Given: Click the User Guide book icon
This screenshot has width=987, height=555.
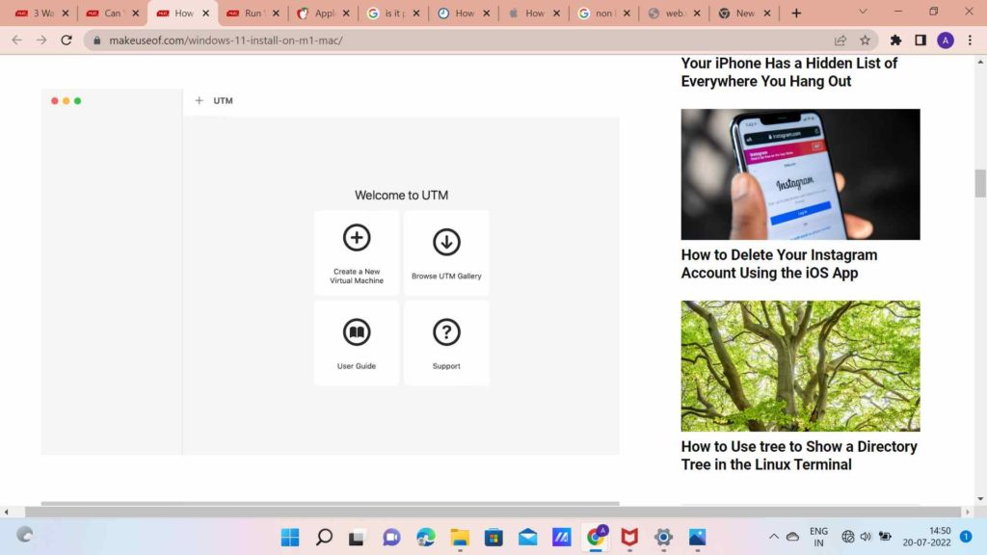Looking at the screenshot, I should (357, 332).
